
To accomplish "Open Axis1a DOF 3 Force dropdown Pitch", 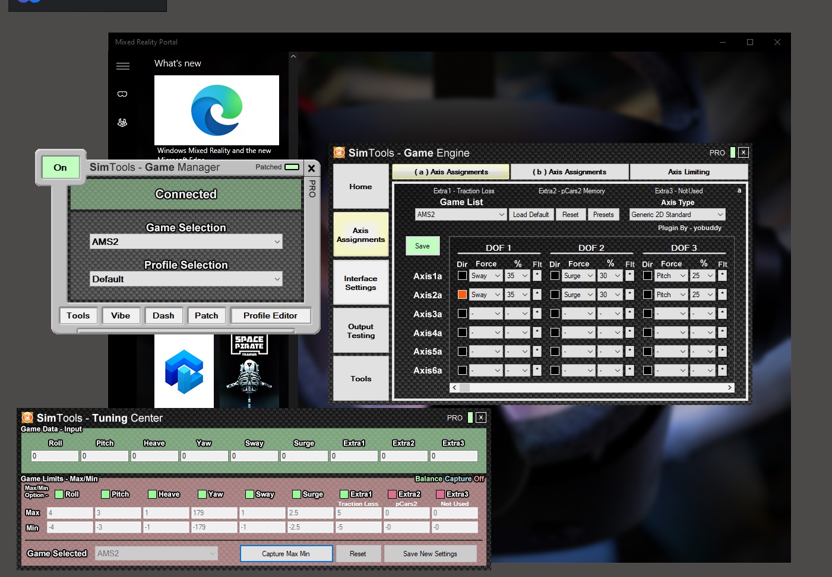I will tap(671, 276).
